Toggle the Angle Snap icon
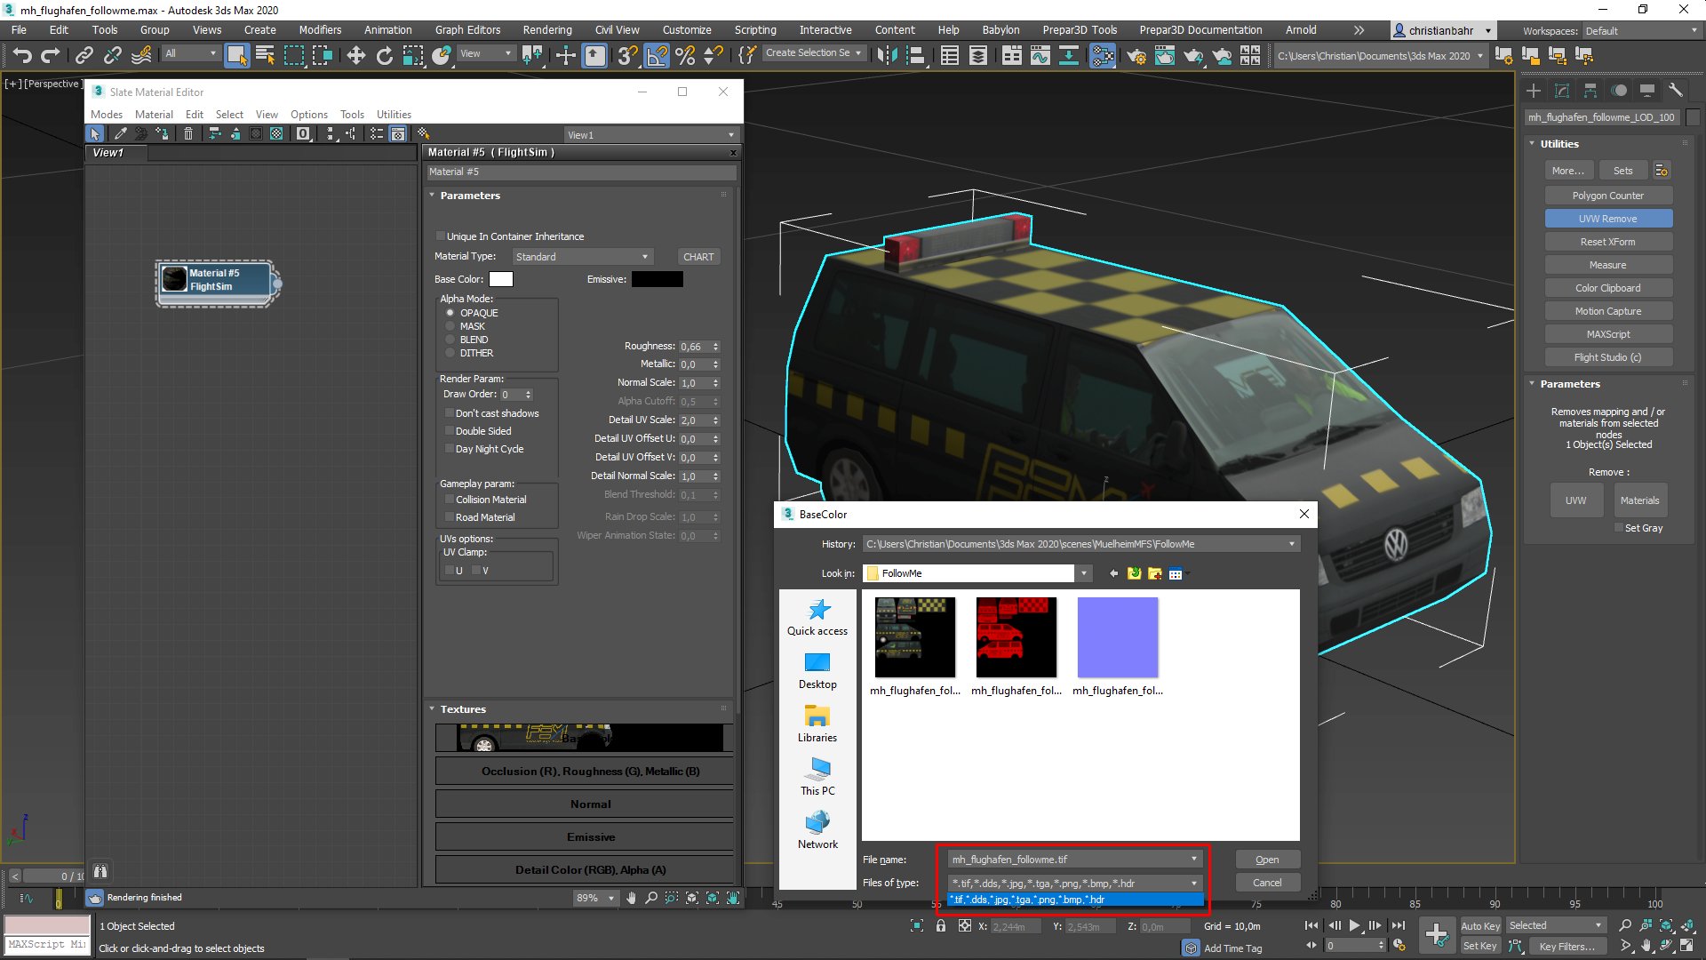 point(656,56)
